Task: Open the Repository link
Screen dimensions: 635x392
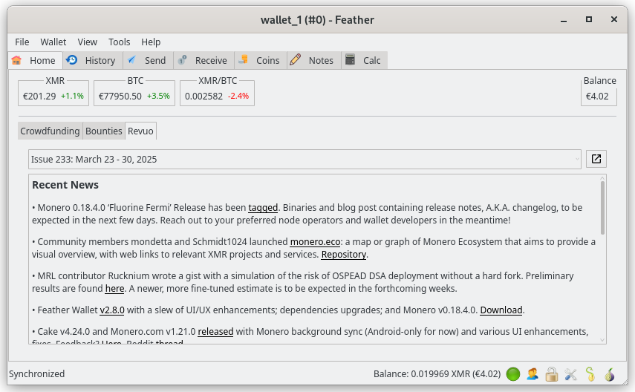Action: [x=343, y=255]
